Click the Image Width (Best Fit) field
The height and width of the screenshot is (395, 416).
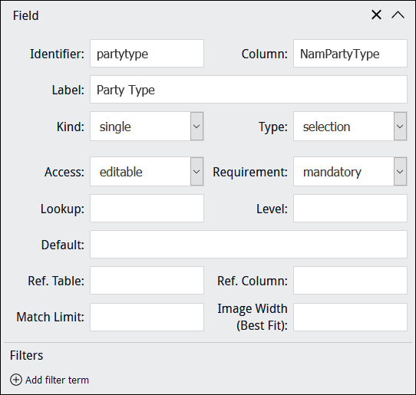(x=350, y=317)
